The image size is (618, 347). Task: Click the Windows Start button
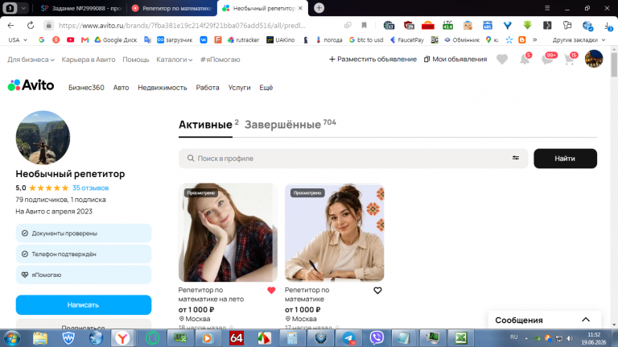[12, 338]
